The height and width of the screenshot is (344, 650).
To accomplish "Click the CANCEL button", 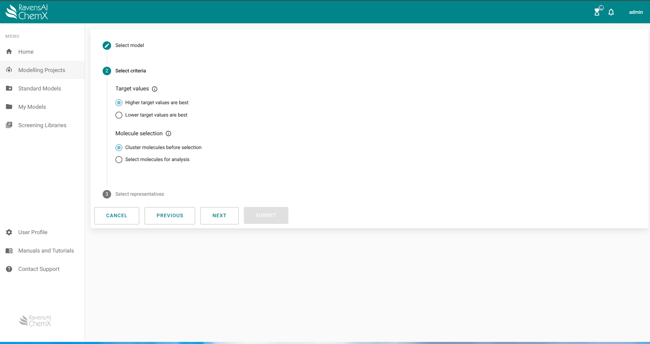I will pyautogui.click(x=117, y=216).
